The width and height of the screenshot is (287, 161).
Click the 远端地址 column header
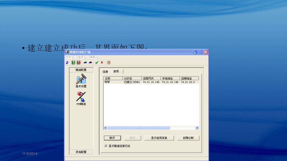tap(189, 78)
